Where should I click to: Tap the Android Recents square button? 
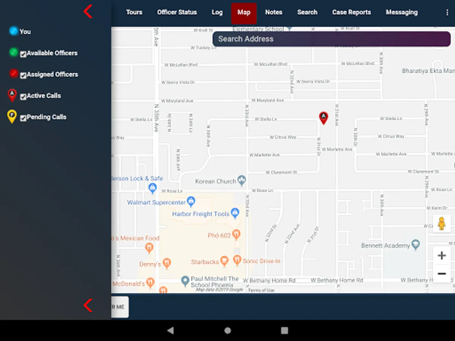tap(284, 330)
